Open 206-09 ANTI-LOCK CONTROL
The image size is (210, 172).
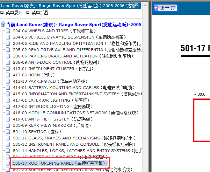[x=56, y=62]
